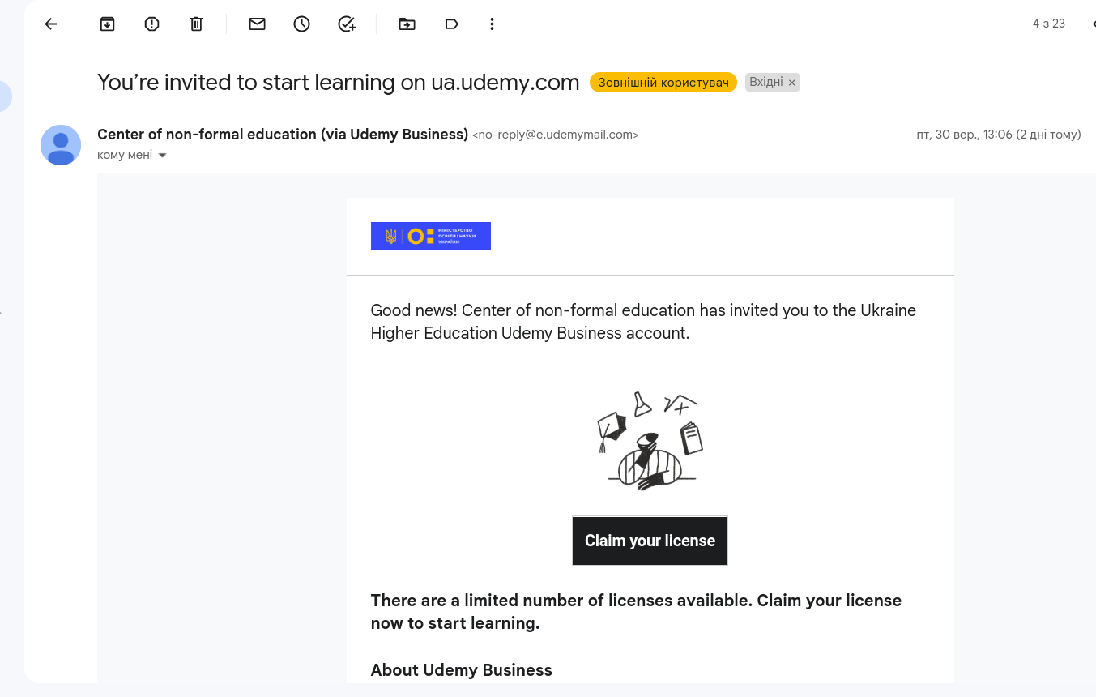
Task: Open the three-dot more options menu
Action: (x=492, y=24)
